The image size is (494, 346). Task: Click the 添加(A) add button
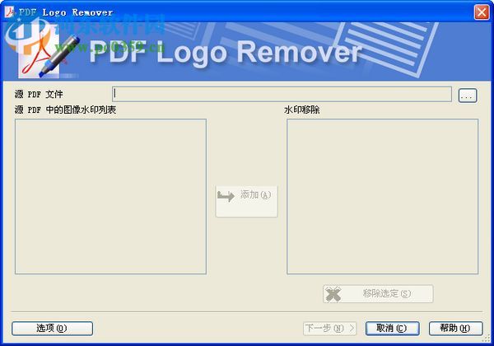246,201
